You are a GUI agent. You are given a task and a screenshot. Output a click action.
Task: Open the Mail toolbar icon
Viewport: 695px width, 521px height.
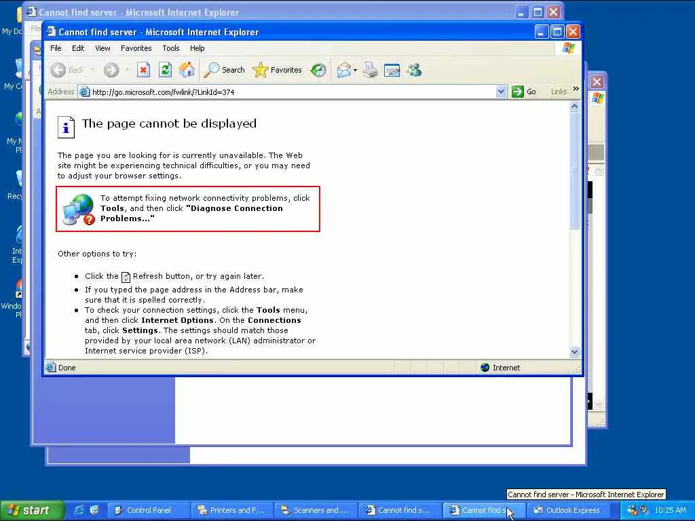coord(343,70)
